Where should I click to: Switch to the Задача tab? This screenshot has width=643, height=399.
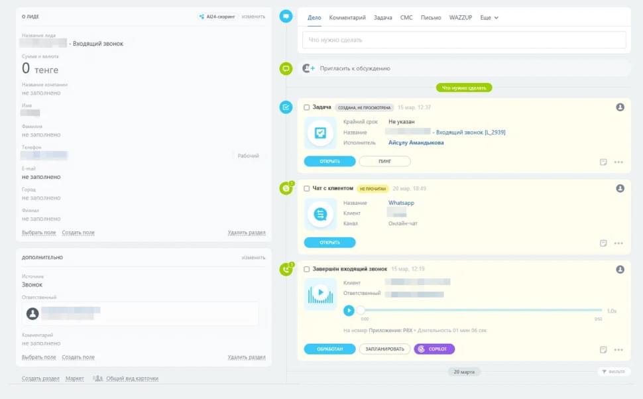point(382,18)
